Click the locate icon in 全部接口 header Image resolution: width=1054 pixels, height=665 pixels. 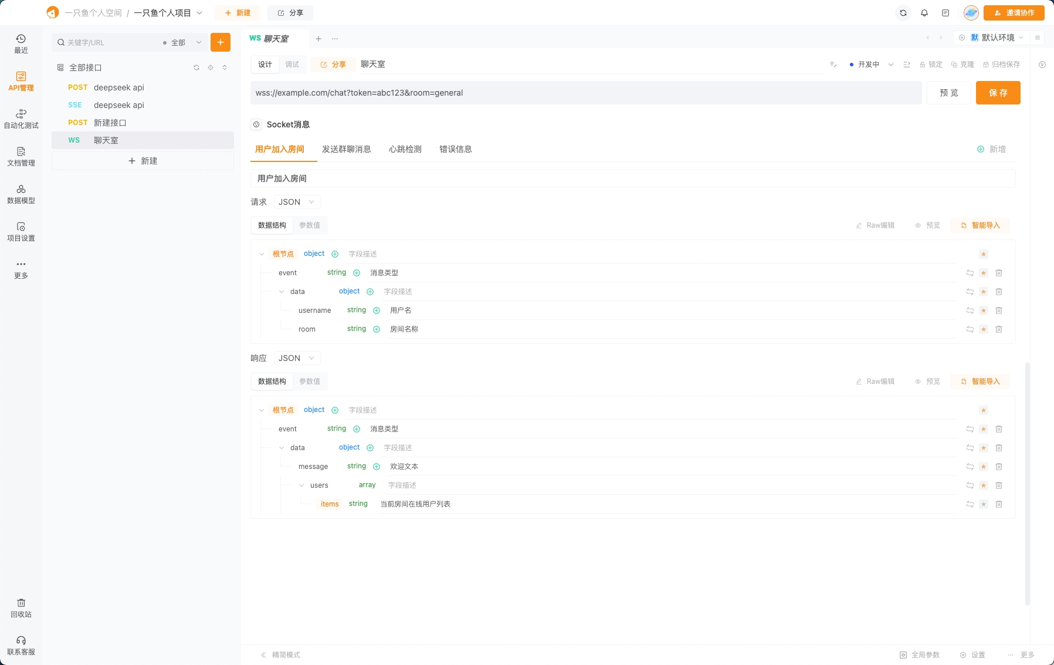(211, 67)
